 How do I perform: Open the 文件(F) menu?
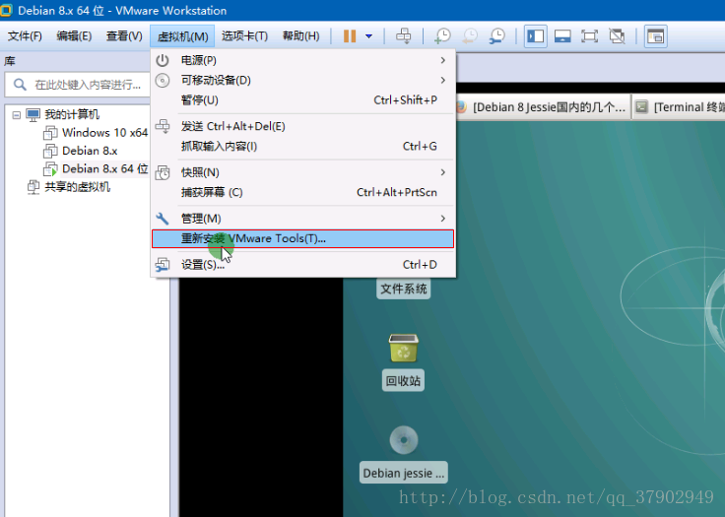coord(25,36)
